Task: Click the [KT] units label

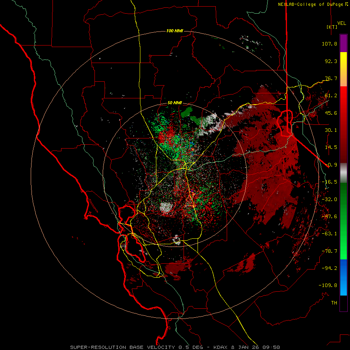Action: (x=332, y=27)
